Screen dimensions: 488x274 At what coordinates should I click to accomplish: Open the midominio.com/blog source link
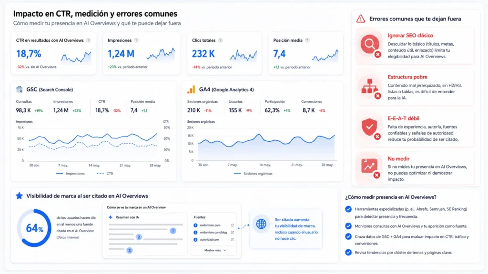[213, 232]
